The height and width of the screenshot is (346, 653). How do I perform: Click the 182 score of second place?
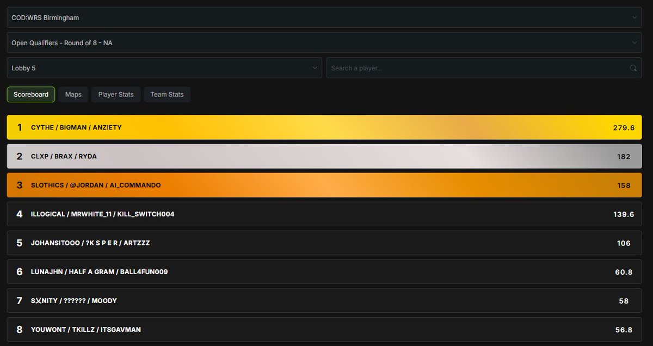click(x=624, y=157)
